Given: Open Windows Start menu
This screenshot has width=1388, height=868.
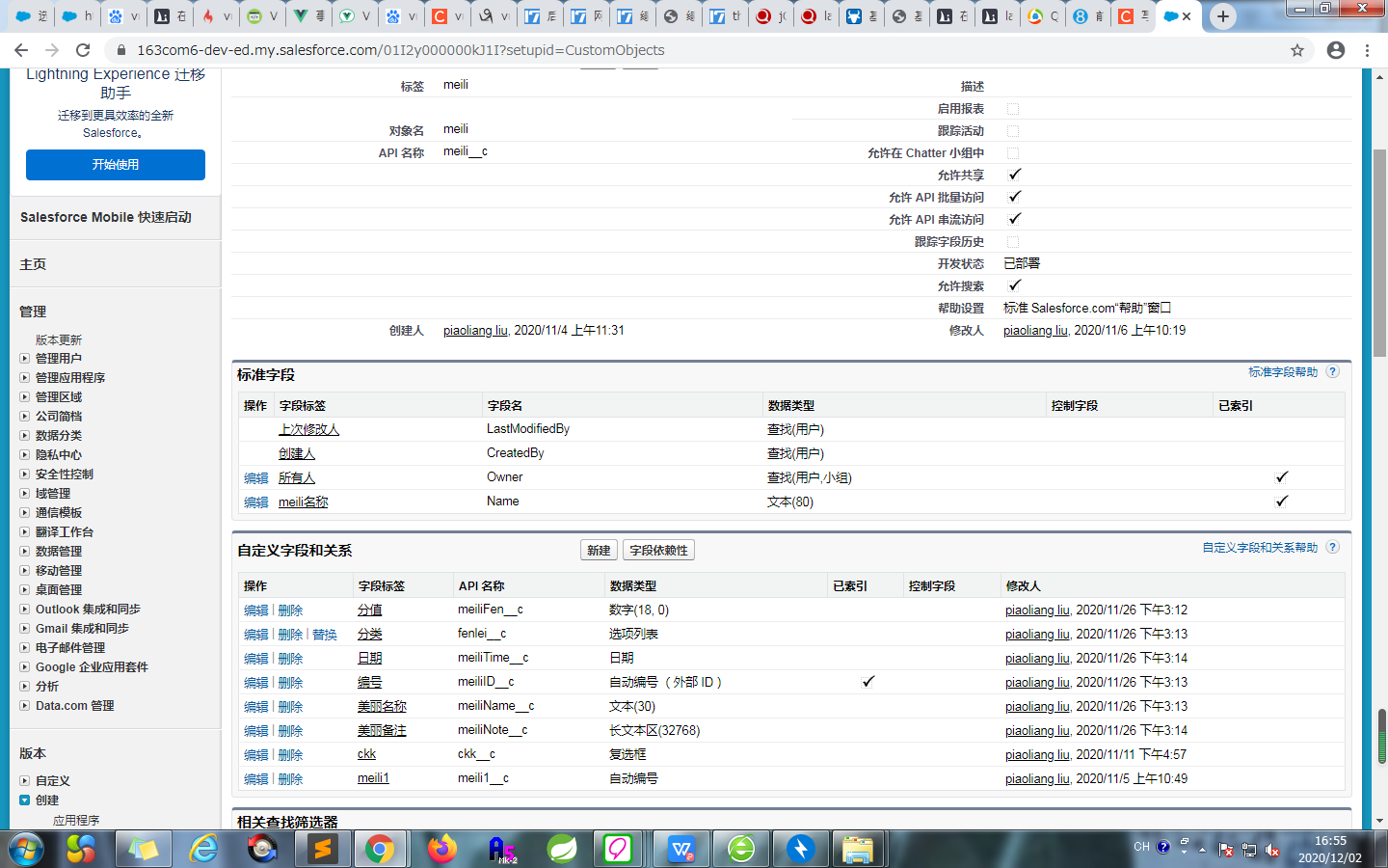Looking at the screenshot, I should (26, 850).
